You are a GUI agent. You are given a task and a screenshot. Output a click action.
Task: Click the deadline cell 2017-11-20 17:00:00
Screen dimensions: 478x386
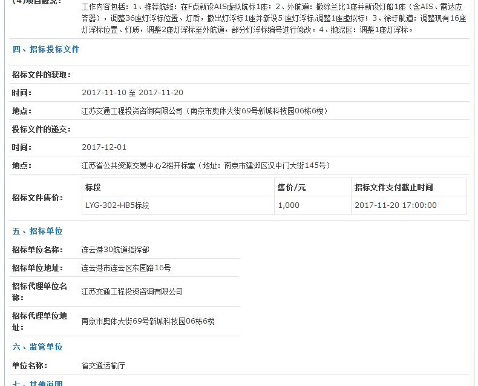(x=395, y=205)
